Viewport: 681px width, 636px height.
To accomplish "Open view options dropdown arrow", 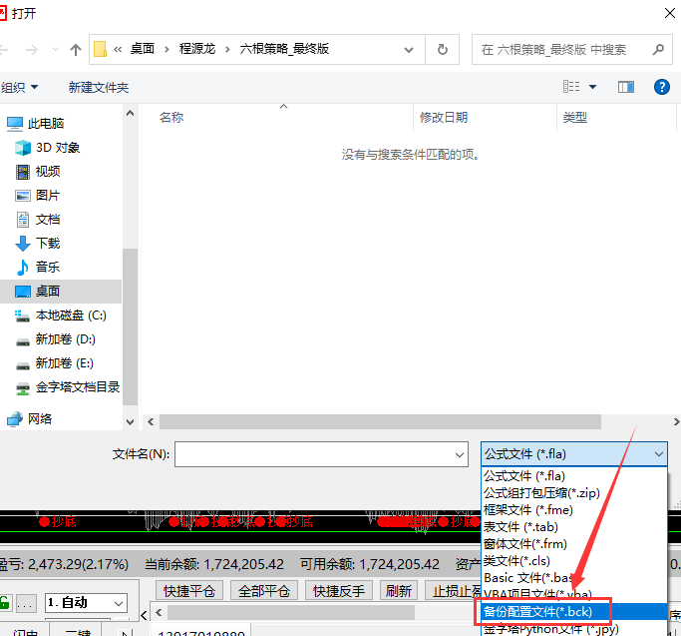I will [x=592, y=87].
